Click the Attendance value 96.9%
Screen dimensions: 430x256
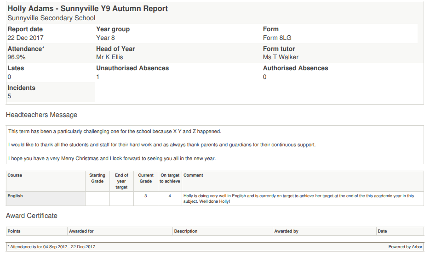(17, 57)
